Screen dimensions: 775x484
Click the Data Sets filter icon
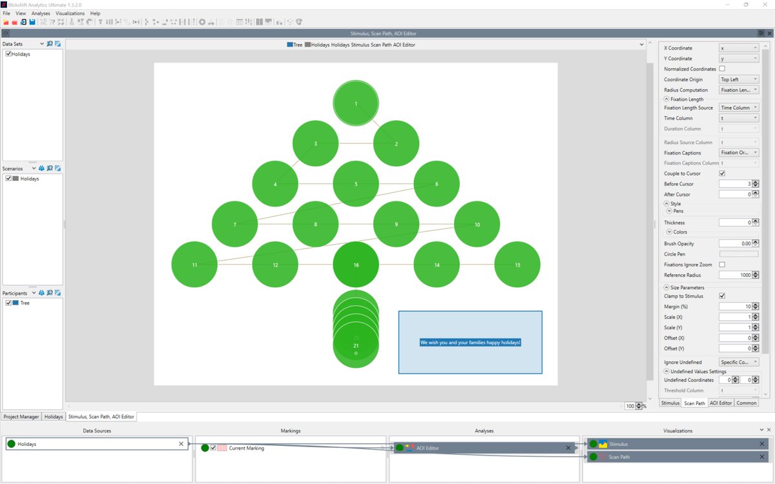tap(58, 44)
